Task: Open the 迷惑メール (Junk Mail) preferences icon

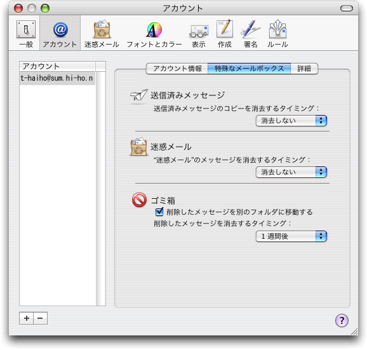Action: coord(102,34)
